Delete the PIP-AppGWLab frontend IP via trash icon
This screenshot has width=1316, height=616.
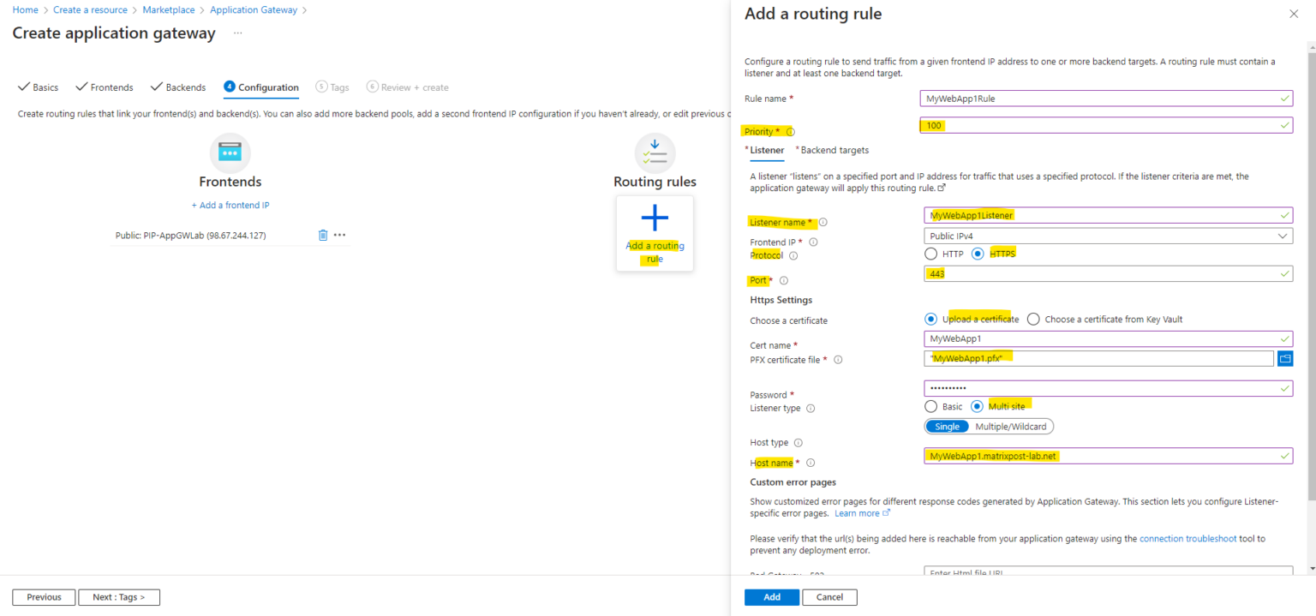click(x=323, y=235)
